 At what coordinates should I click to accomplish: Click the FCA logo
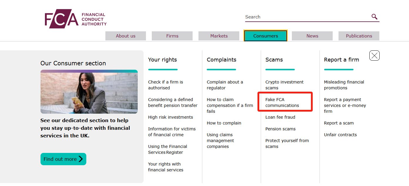[76, 19]
